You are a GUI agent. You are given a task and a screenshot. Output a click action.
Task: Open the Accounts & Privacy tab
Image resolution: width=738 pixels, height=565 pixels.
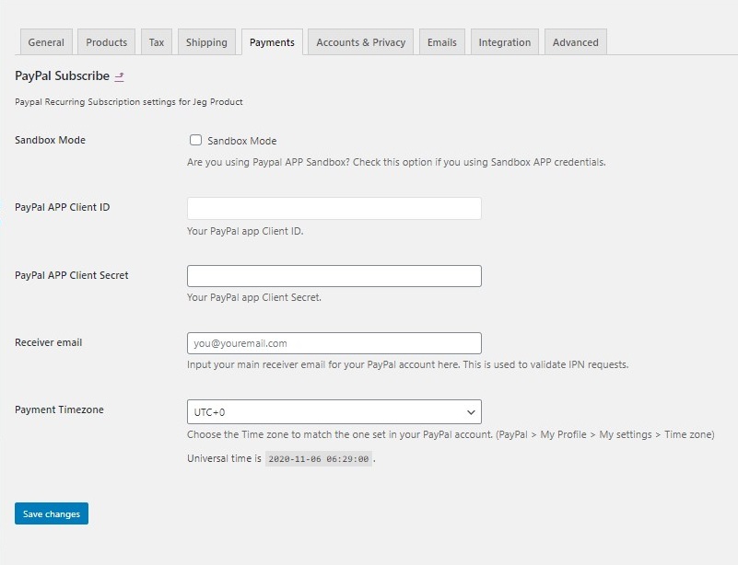click(x=360, y=42)
